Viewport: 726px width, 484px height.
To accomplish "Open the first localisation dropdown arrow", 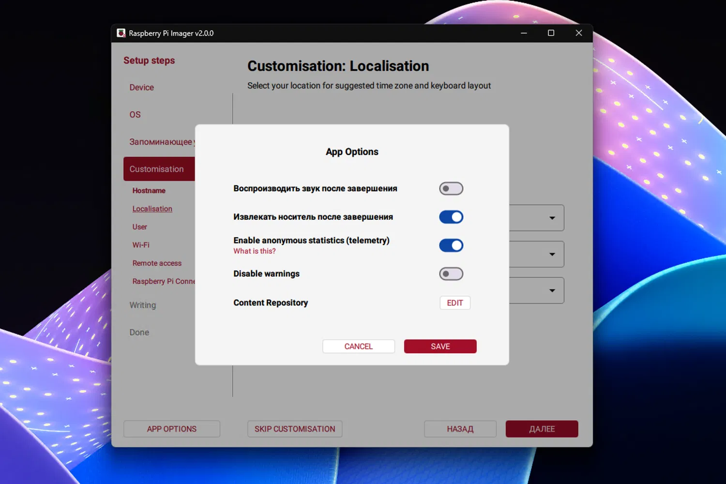I will pos(552,218).
